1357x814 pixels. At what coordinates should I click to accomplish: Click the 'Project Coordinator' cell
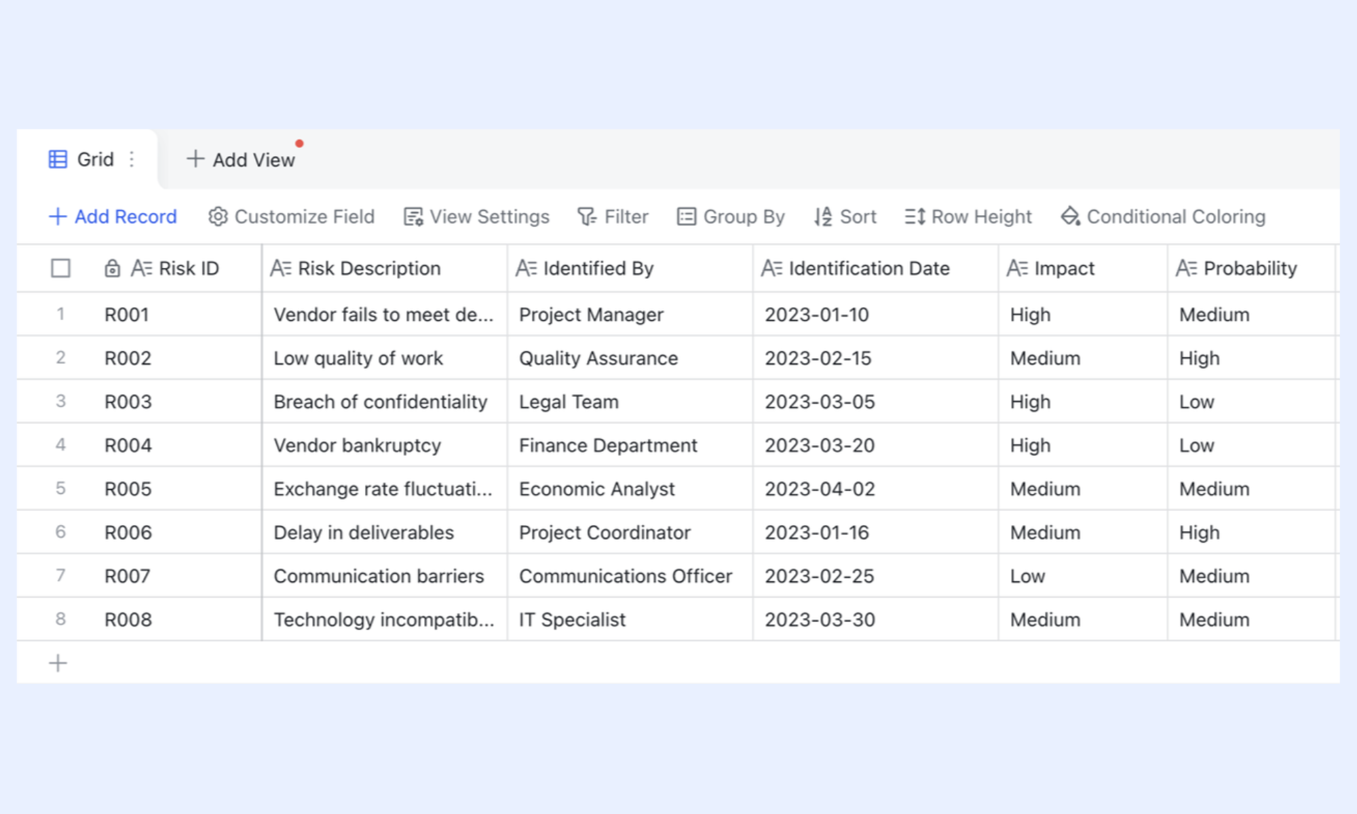[x=630, y=532]
